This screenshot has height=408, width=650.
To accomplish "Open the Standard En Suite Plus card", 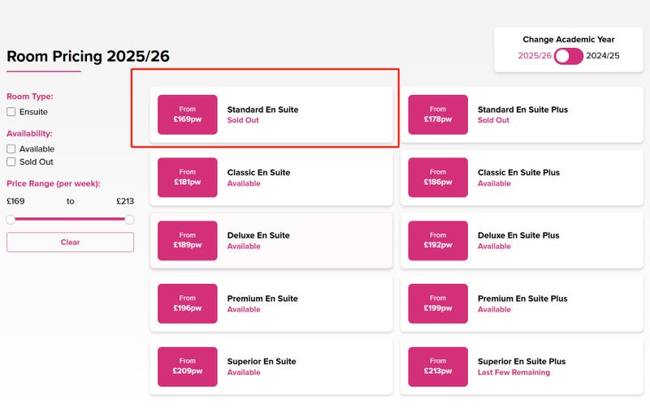I will point(522,114).
